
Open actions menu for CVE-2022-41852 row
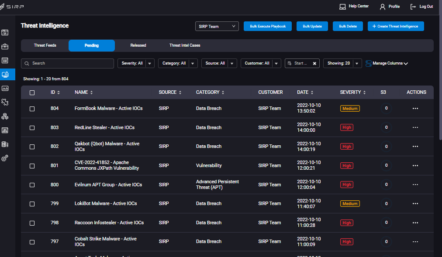point(415,165)
